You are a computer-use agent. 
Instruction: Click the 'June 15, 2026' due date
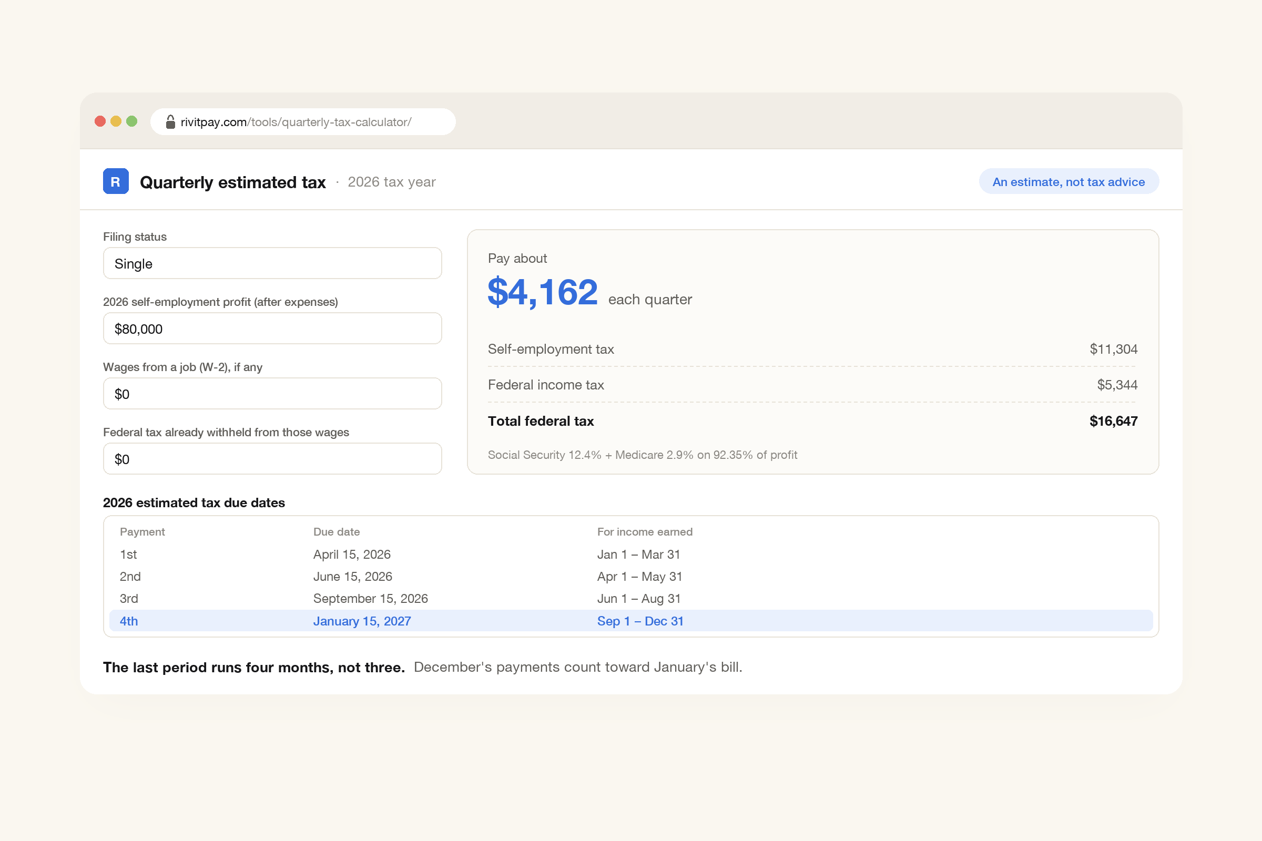coord(352,577)
